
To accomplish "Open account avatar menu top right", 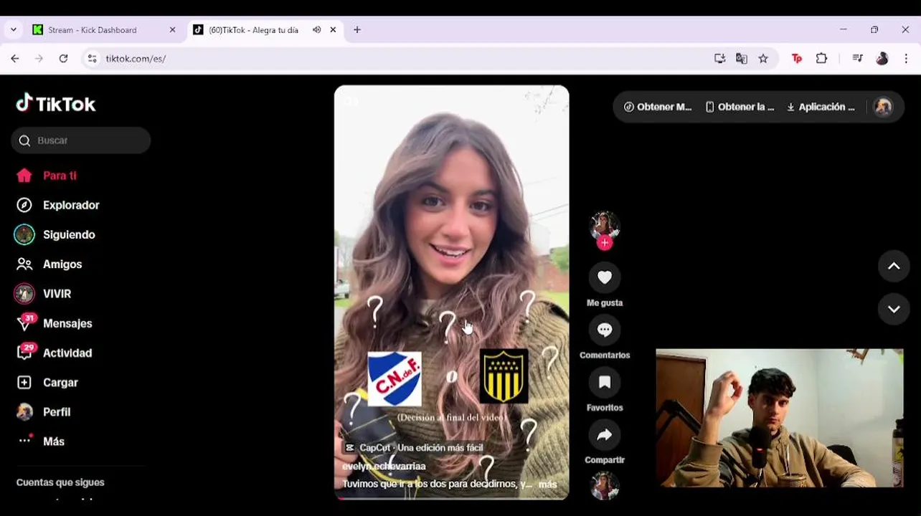I will pyautogui.click(x=883, y=107).
